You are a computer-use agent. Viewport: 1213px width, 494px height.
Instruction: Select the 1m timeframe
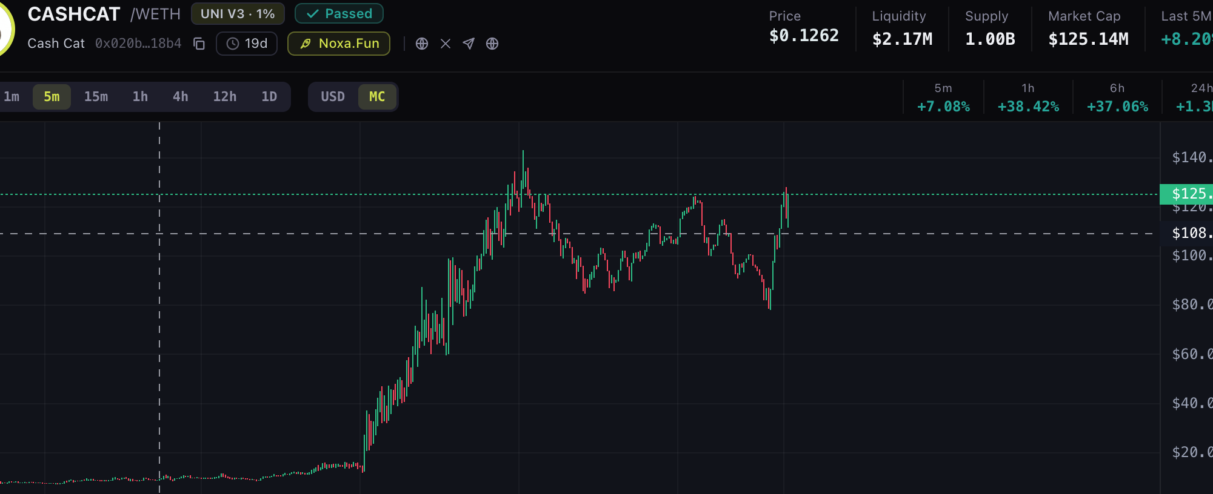(x=12, y=97)
